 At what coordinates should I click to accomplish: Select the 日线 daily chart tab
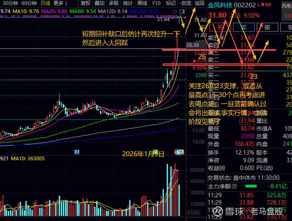[45, 3]
